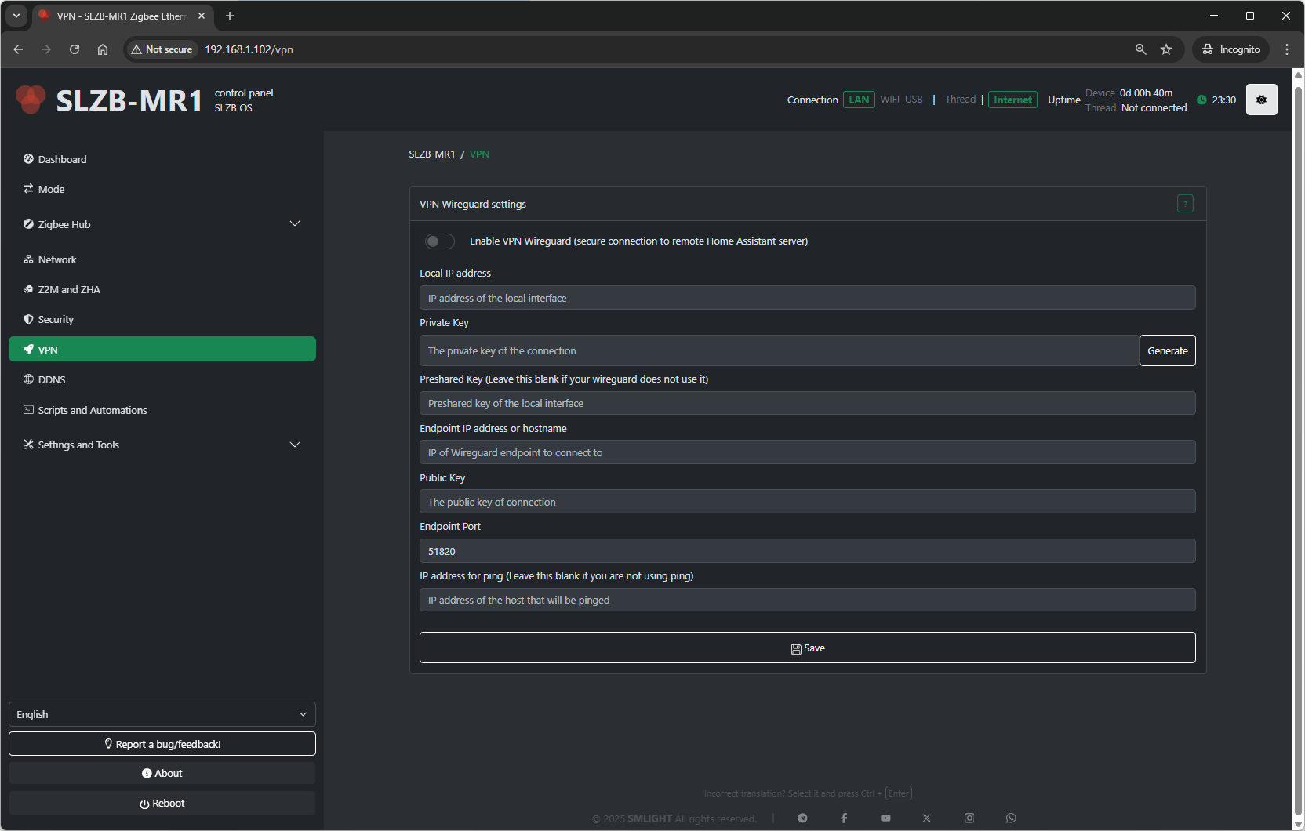1305x831 pixels.
Task: Click the WhatsApp icon in footer
Action: click(1011, 818)
